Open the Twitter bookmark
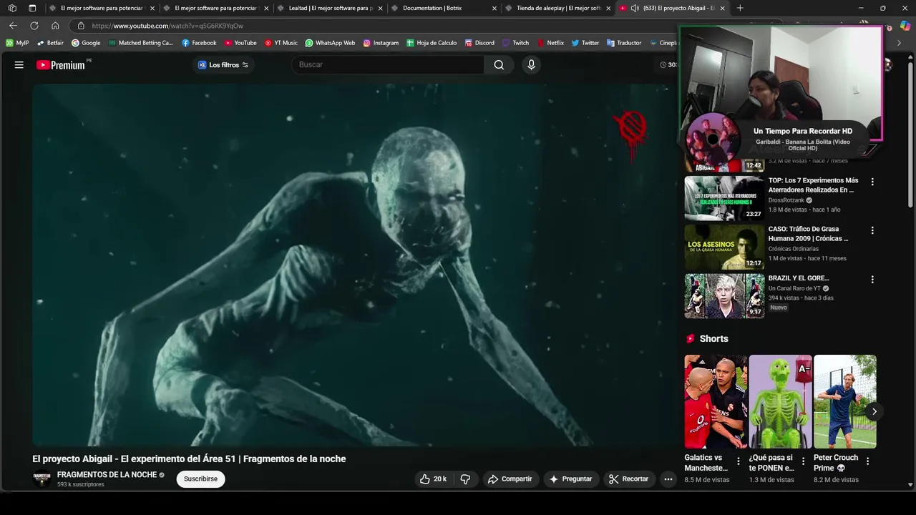Screen dimensions: 916x515 coord(585,43)
